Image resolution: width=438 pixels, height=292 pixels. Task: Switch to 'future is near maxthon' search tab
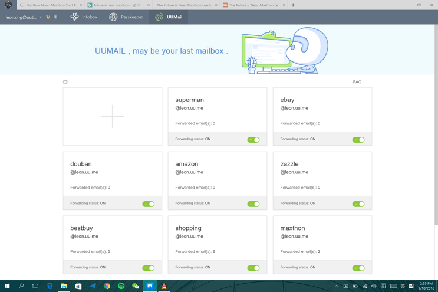(x=118, y=5)
